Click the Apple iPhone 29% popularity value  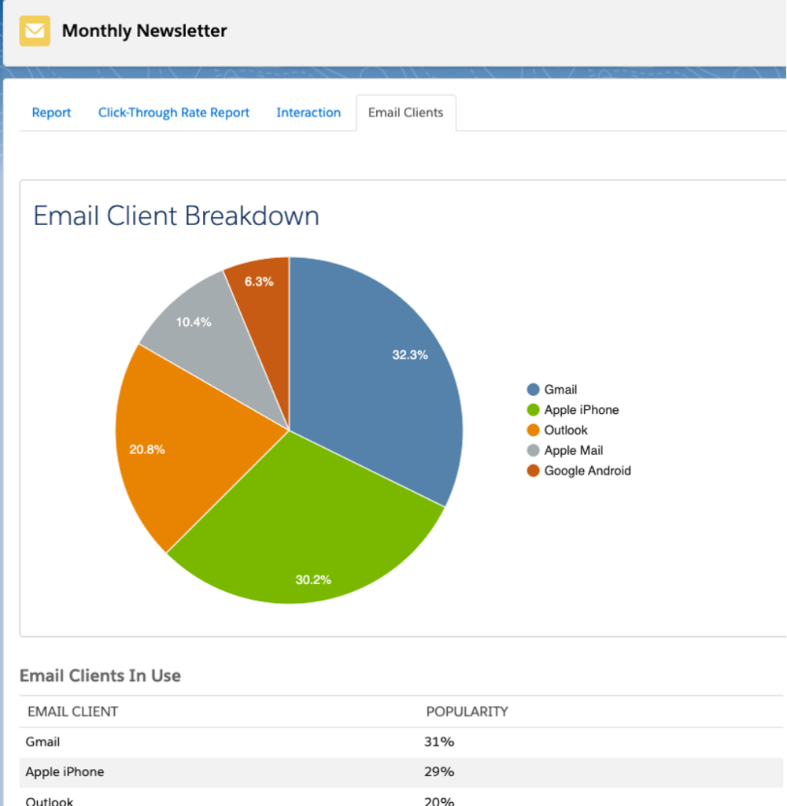438,772
